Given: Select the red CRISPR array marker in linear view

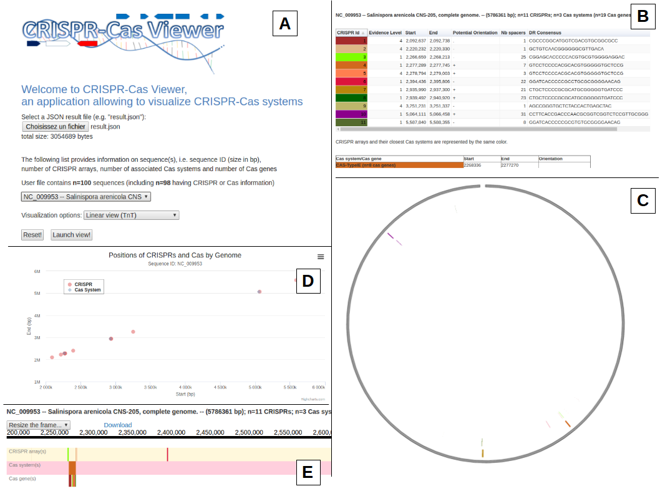Looking at the screenshot, I should [x=167, y=454].
